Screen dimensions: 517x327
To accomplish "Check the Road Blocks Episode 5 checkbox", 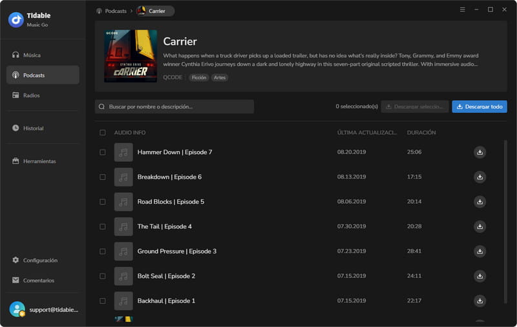I will pyautogui.click(x=103, y=202).
